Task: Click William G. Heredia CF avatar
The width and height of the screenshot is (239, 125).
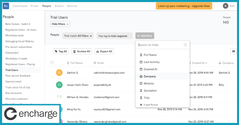Action: point(59,97)
